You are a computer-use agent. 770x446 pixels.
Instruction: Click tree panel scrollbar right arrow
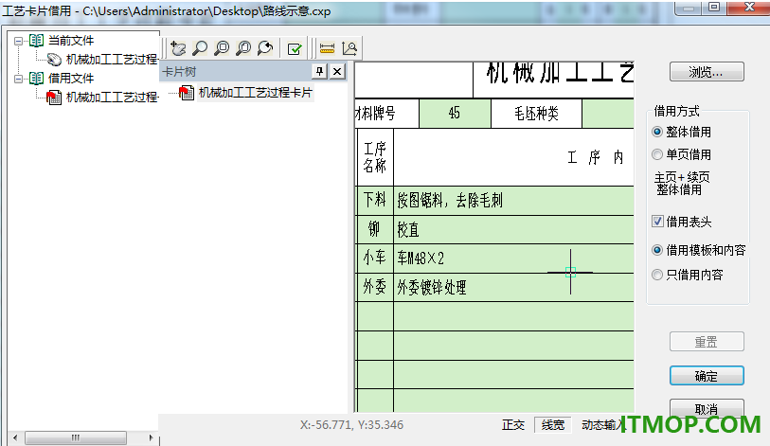click(151, 437)
